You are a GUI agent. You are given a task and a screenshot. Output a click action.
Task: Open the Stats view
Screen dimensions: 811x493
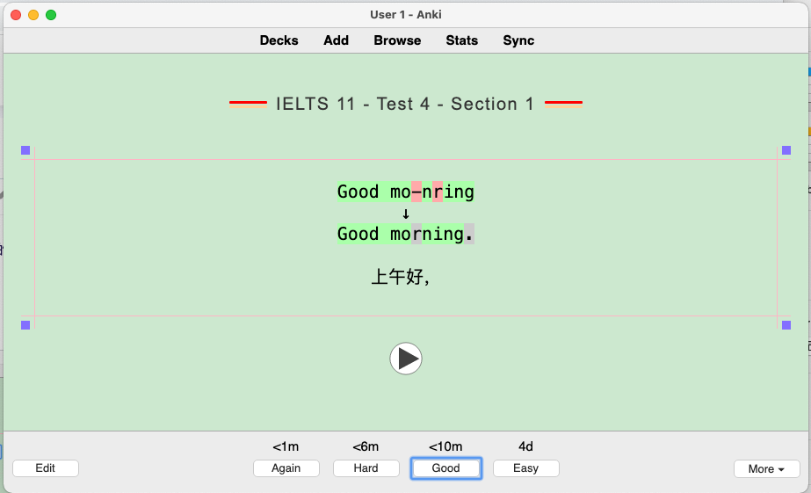click(461, 40)
